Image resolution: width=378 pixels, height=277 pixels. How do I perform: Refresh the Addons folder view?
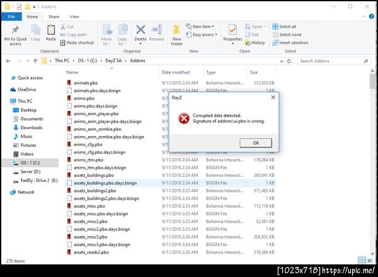click(289, 61)
